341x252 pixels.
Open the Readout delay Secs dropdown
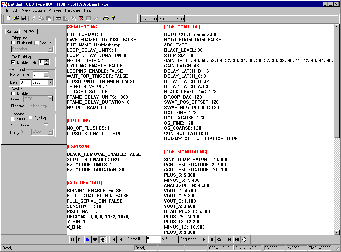[50, 82]
